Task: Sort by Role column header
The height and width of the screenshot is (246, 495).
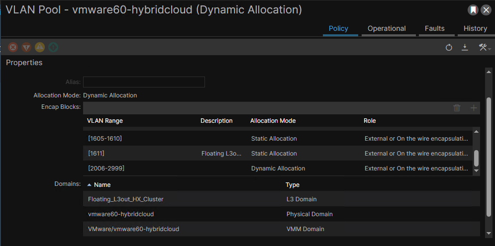Action: point(370,121)
